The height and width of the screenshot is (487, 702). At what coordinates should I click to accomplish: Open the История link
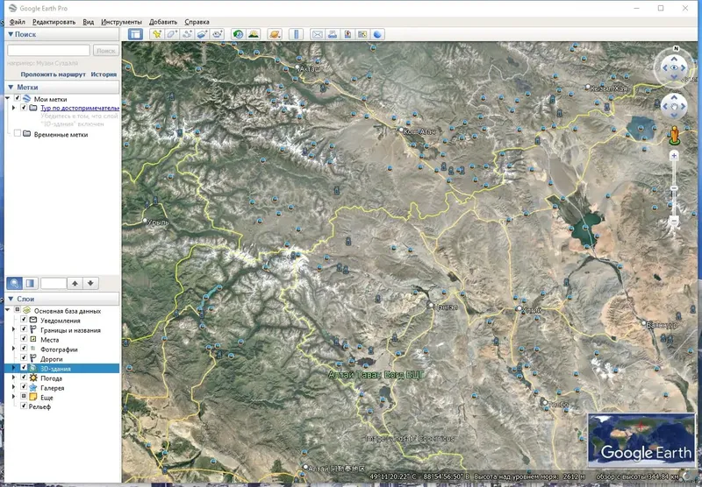pos(104,74)
